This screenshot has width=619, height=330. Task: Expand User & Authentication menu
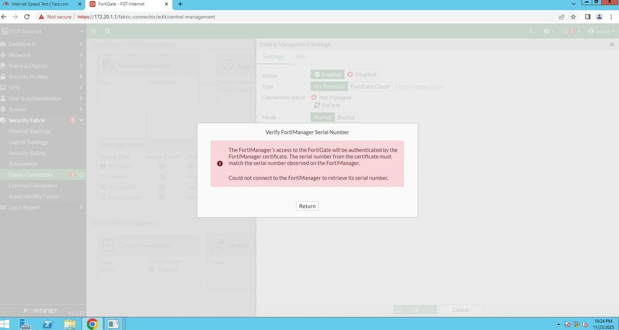tap(43, 98)
